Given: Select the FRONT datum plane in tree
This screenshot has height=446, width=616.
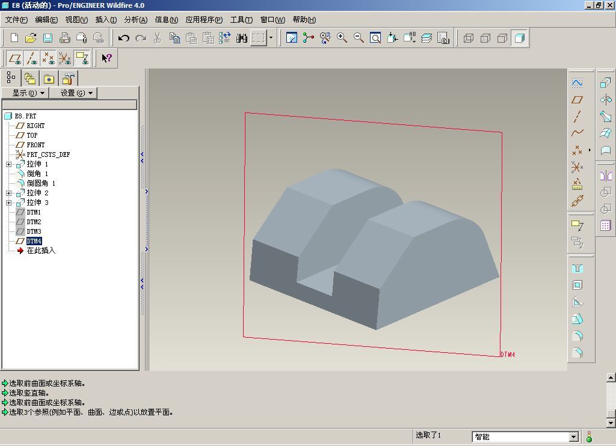Looking at the screenshot, I should coord(35,145).
